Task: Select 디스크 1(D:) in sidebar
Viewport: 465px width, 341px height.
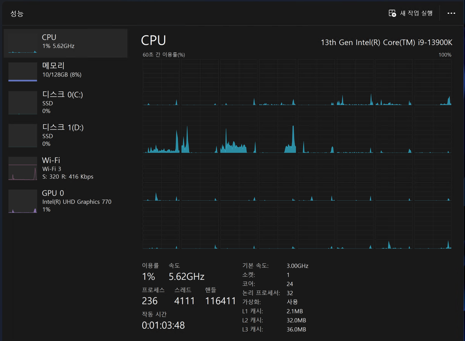Action: [65, 135]
